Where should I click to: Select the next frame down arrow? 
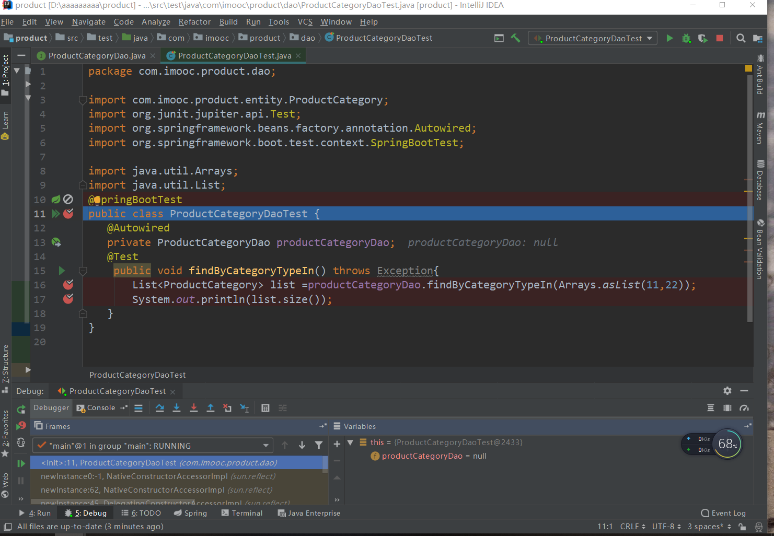click(302, 445)
